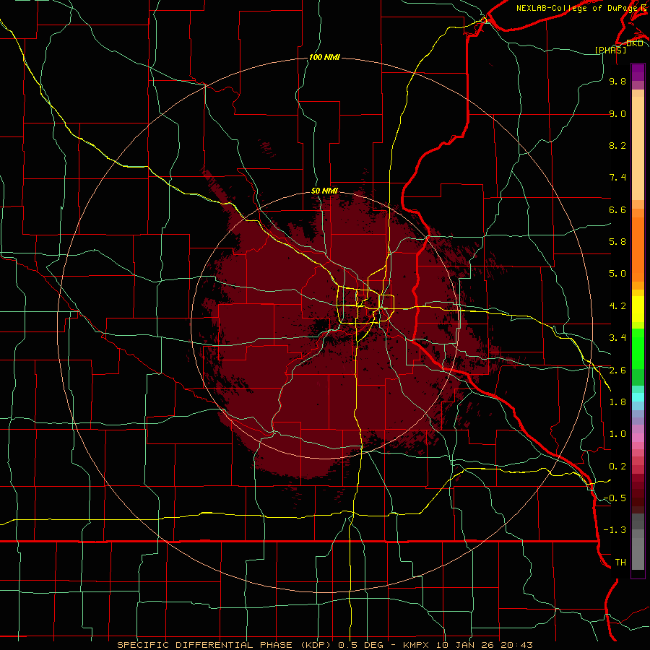Select the 6.6 scale label
The height and width of the screenshot is (650, 650).
click(x=617, y=209)
